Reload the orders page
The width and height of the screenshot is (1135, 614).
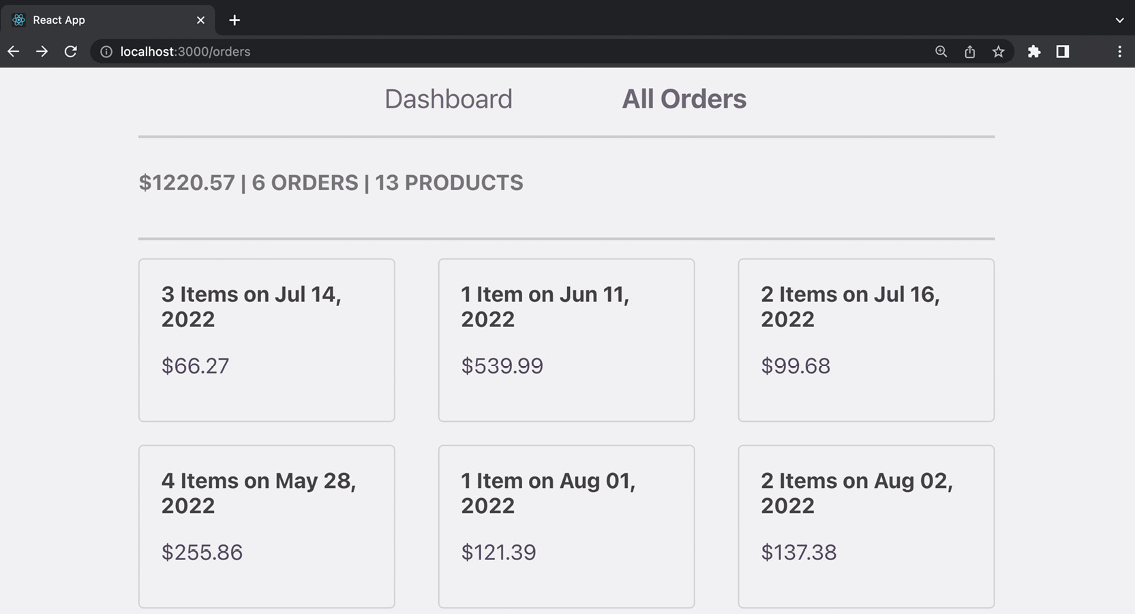pyautogui.click(x=71, y=51)
